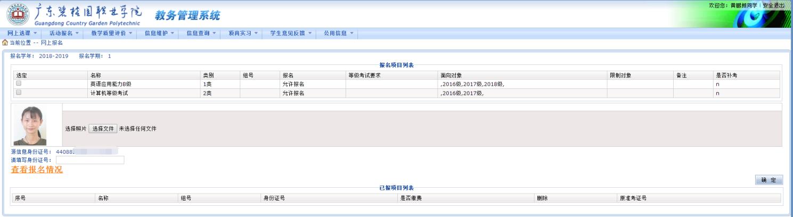Click the 黄鹏朗同学 welcome user name
793x217 pixels.
[744, 5]
